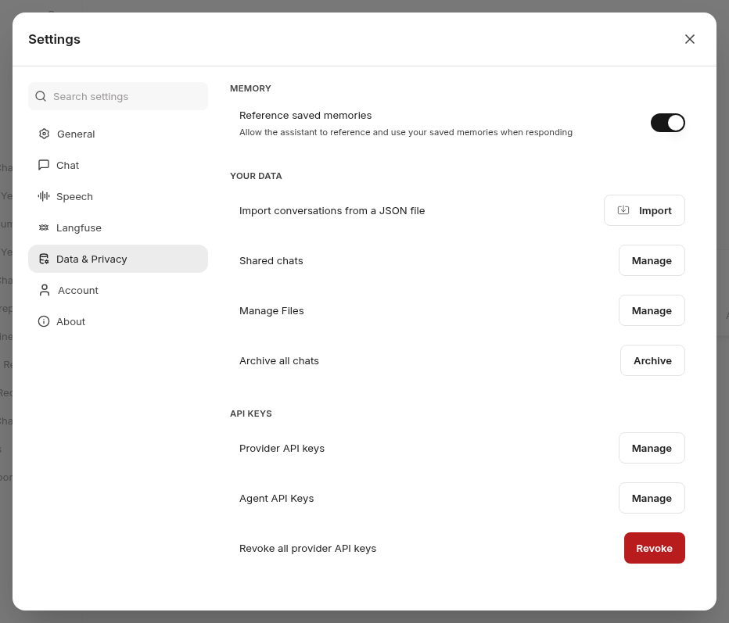
Task: Click the import icon inside the Import button
Action: 623,210
